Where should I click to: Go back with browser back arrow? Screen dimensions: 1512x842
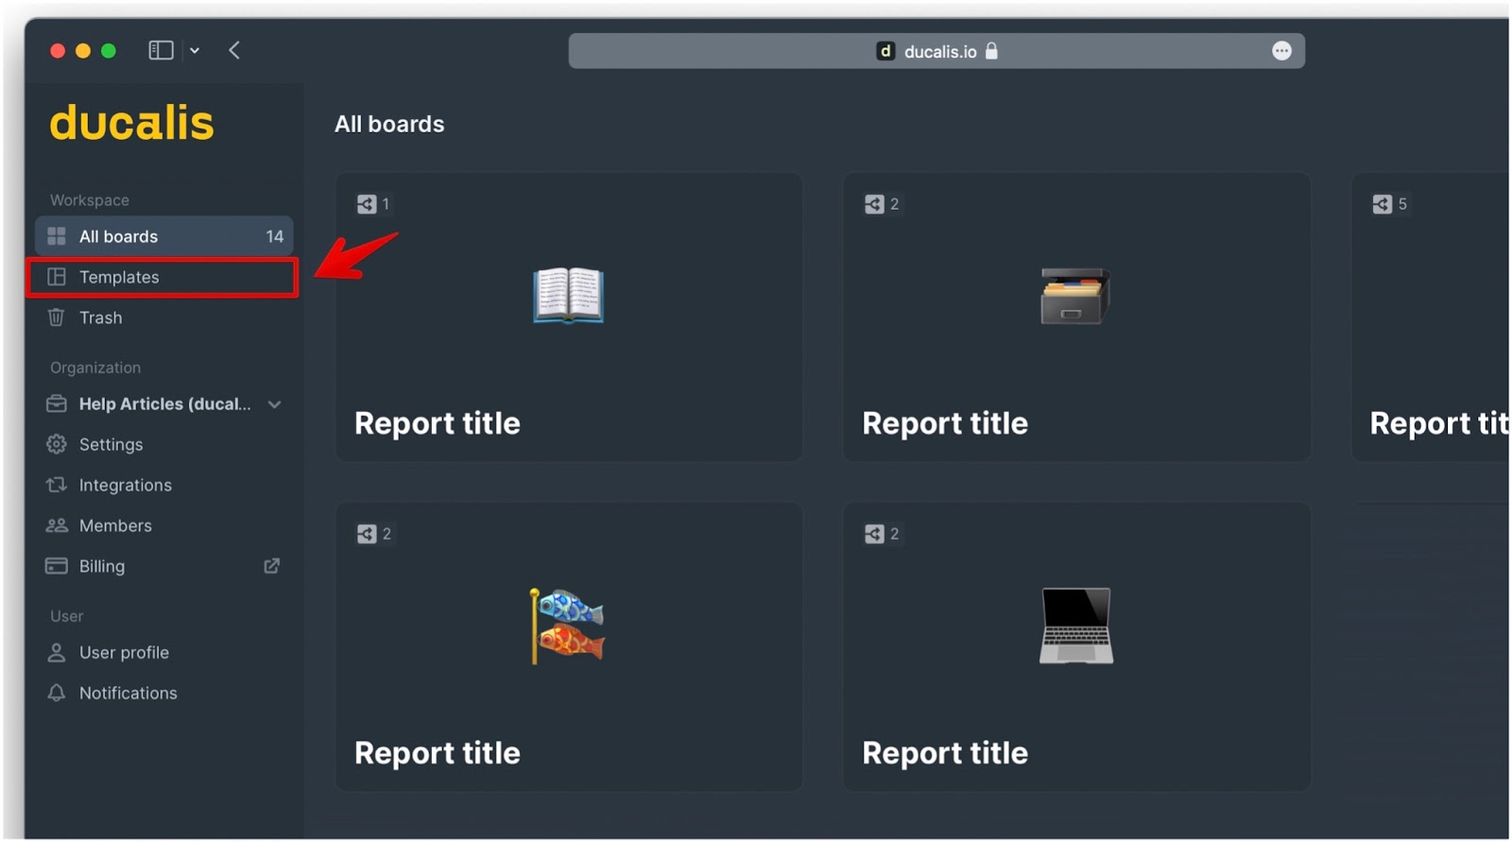coord(234,50)
